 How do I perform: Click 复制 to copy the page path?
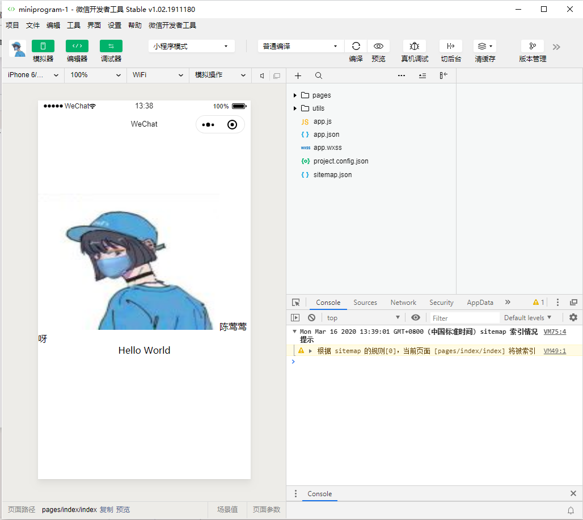(x=106, y=510)
